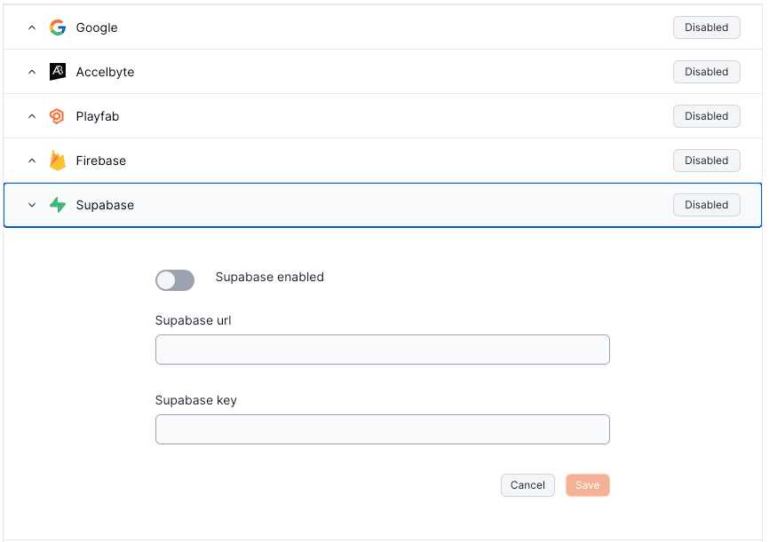Click the Playfab hexagon logo icon
The width and height of the screenshot is (769, 542).
click(x=57, y=116)
